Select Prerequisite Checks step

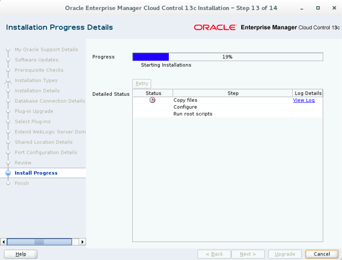(x=39, y=70)
